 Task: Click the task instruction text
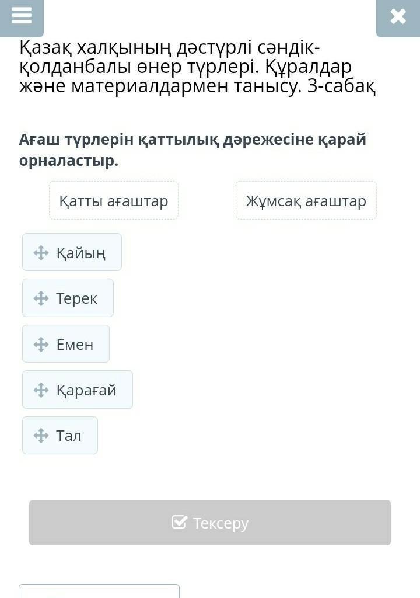click(x=192, y=149)
